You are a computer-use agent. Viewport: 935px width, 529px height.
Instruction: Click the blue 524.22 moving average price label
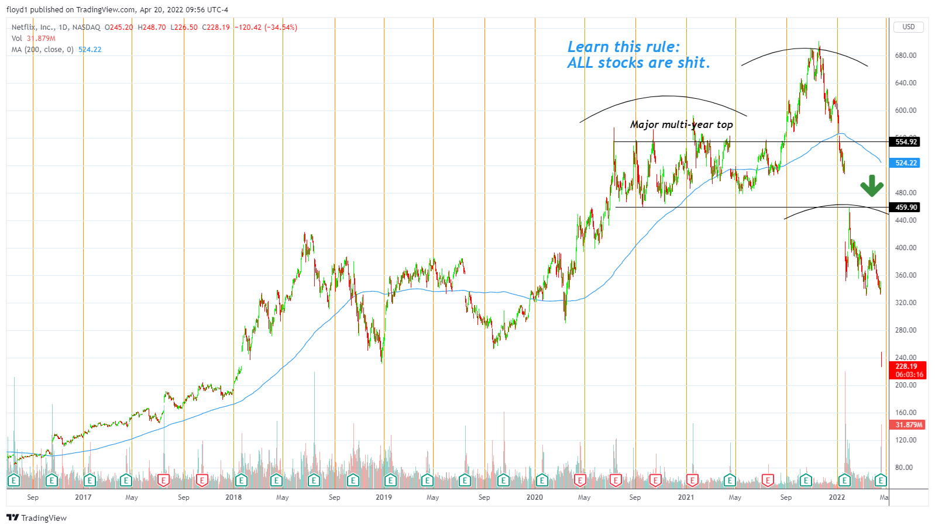(x=905, y=163)
